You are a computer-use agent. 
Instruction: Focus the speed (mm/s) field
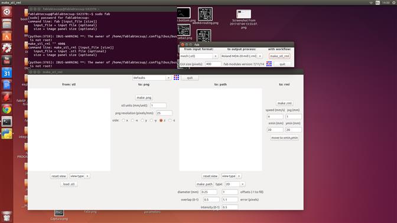275,117
